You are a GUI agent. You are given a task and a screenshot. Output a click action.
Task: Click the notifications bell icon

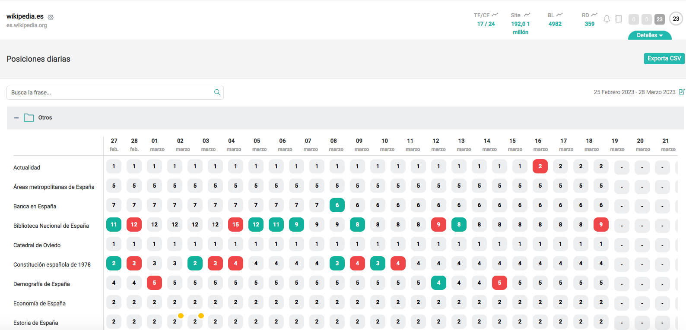[607, 19]
